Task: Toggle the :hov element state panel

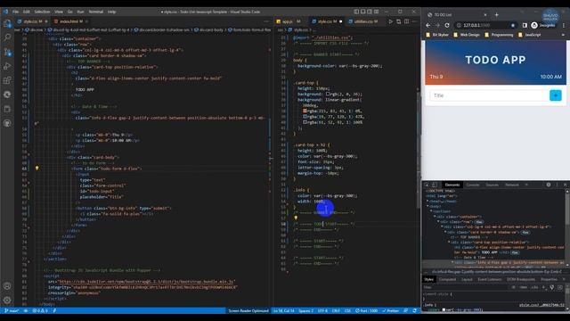Action: (x=523, y=287)
